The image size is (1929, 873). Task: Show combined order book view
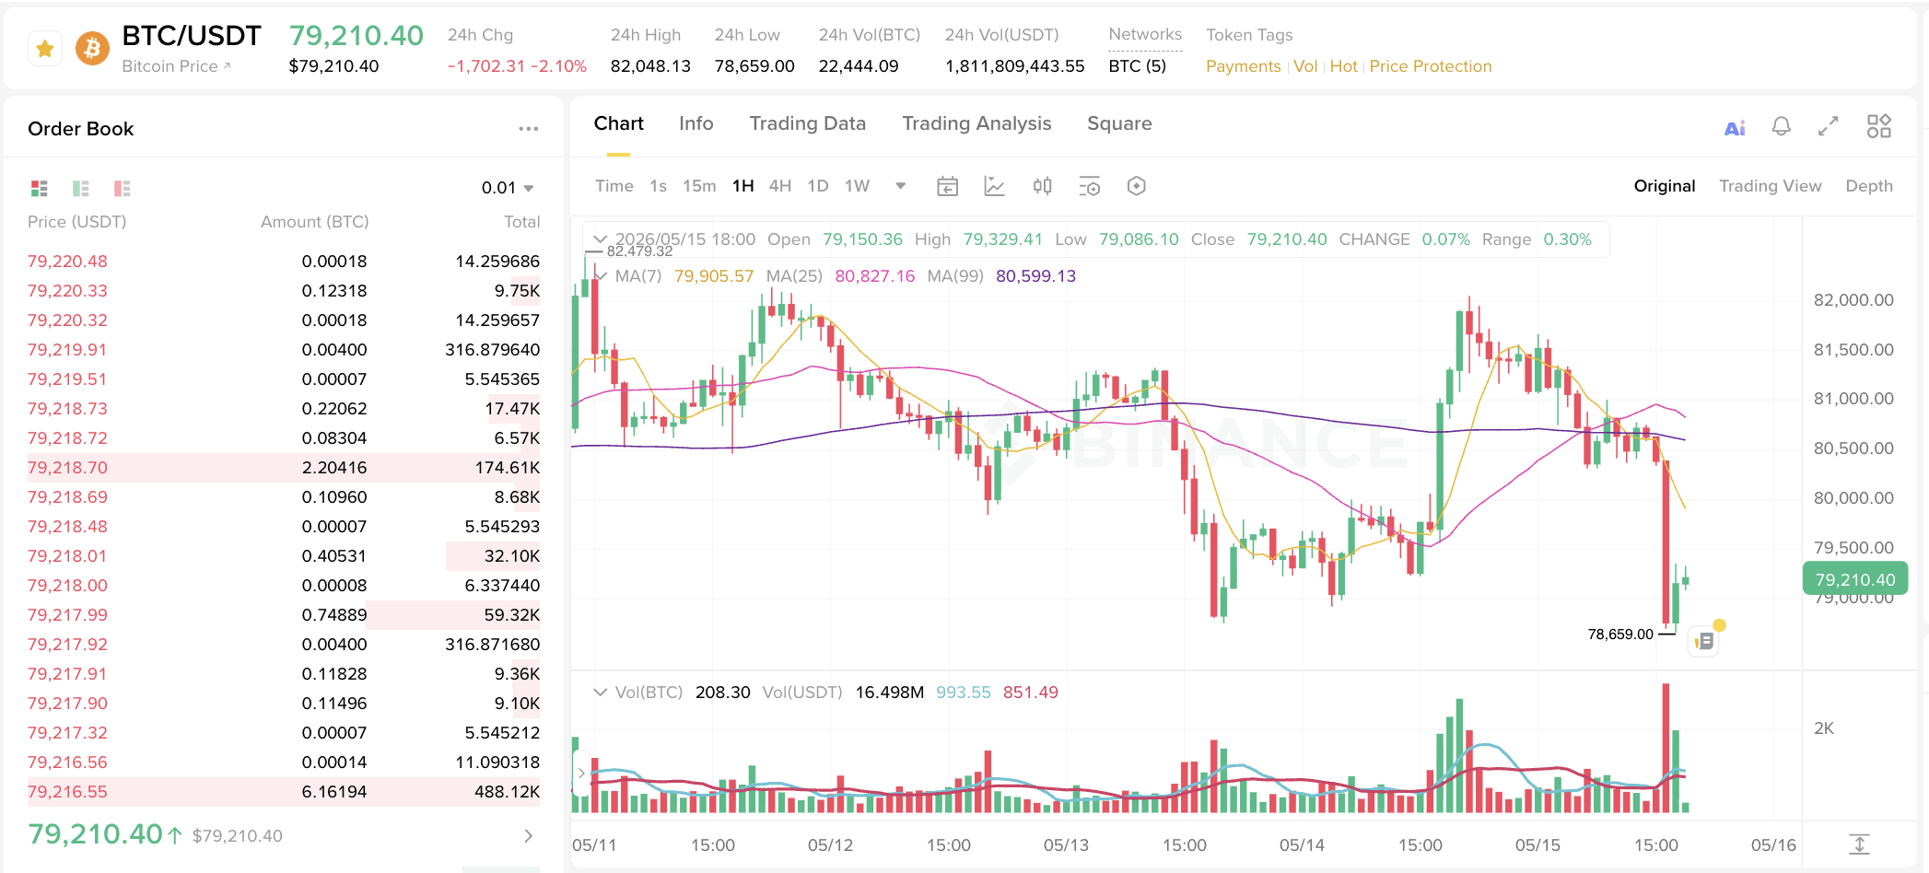39,188
